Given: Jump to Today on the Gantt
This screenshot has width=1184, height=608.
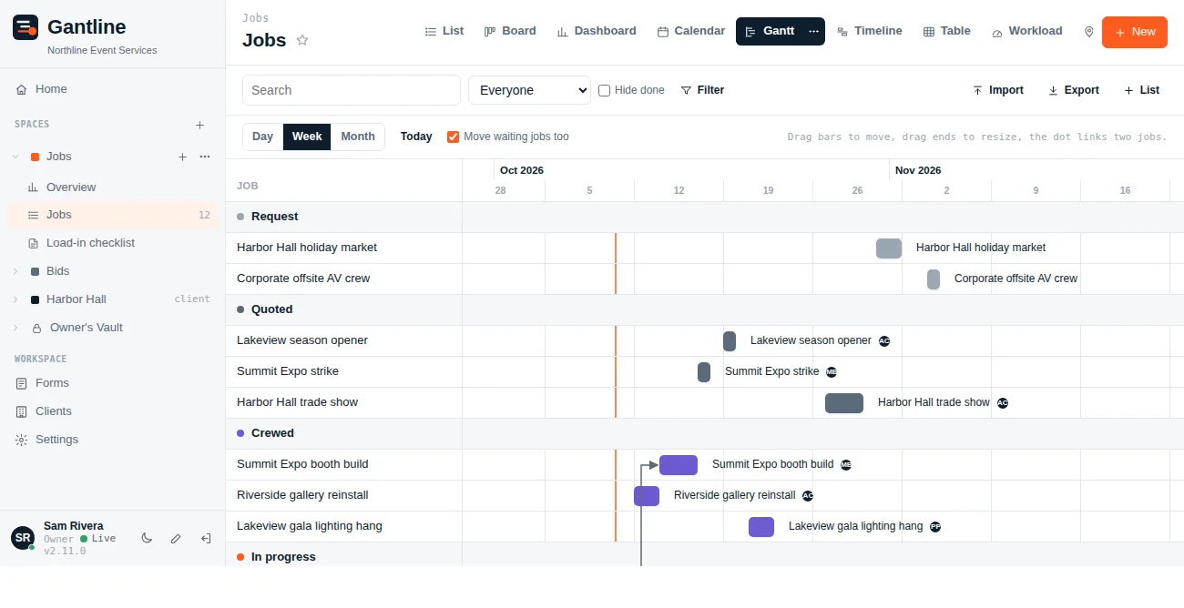Looking at the screenshot, I should click(416, 137).
